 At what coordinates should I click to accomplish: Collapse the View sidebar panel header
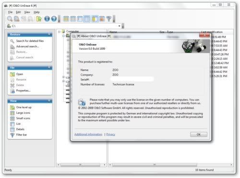[30, 101]
